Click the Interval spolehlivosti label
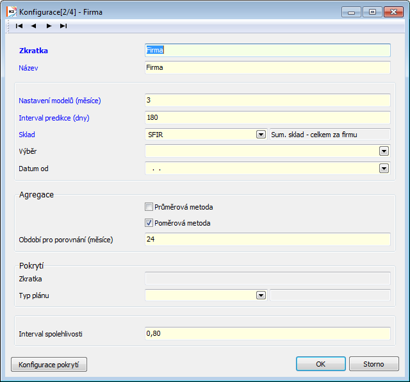 click(51, 334)
